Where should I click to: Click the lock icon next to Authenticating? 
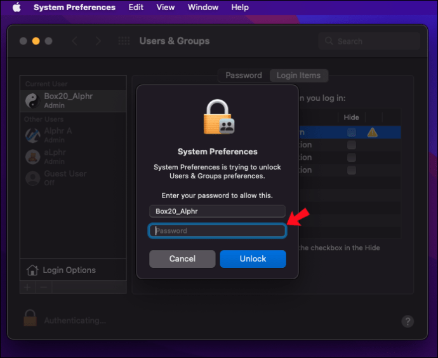point(30,318)
